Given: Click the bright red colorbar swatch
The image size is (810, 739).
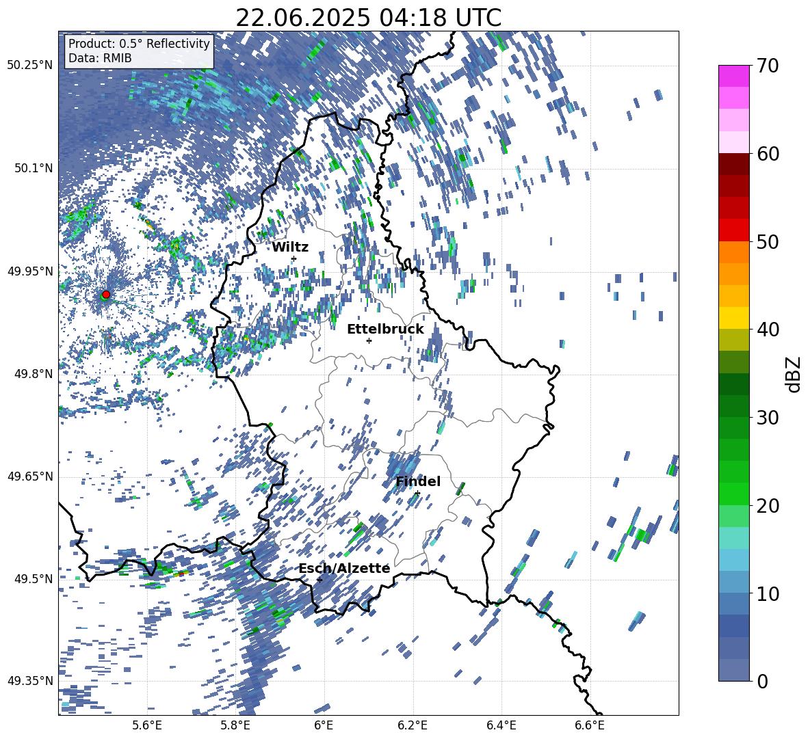Looking at the screenshot, I should click(733, 230).
